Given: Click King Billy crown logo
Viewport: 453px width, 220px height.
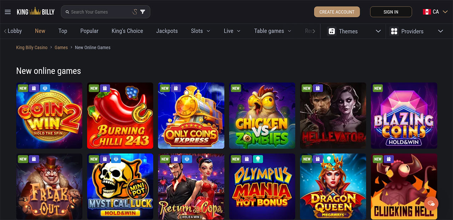Looking at the screenshot, I should (35, 12).
